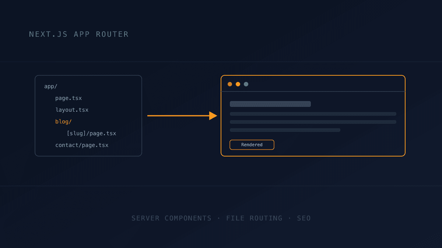442x248 pixels.
Task: Click the NEXT.JS APP ROUTER title
Action: (x=79, y=34)
